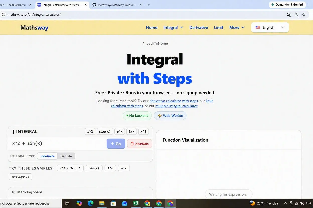This screenshot has height=208, width=313.
Task: Click the zoom magnifier icon in address bar
Action: 296,15
